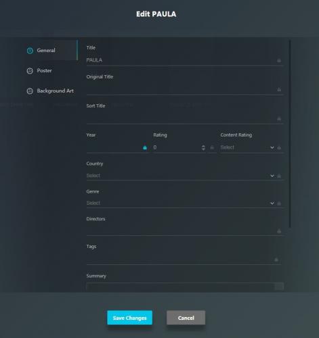319x338 pixels.
Task: Open the Content Rating dropdown
Action: click(x=247, y=147)
